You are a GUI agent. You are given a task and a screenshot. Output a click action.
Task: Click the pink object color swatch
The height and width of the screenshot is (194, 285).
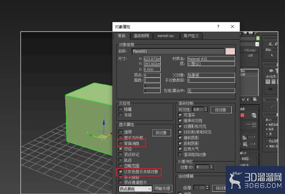click(x=230, y=51)
